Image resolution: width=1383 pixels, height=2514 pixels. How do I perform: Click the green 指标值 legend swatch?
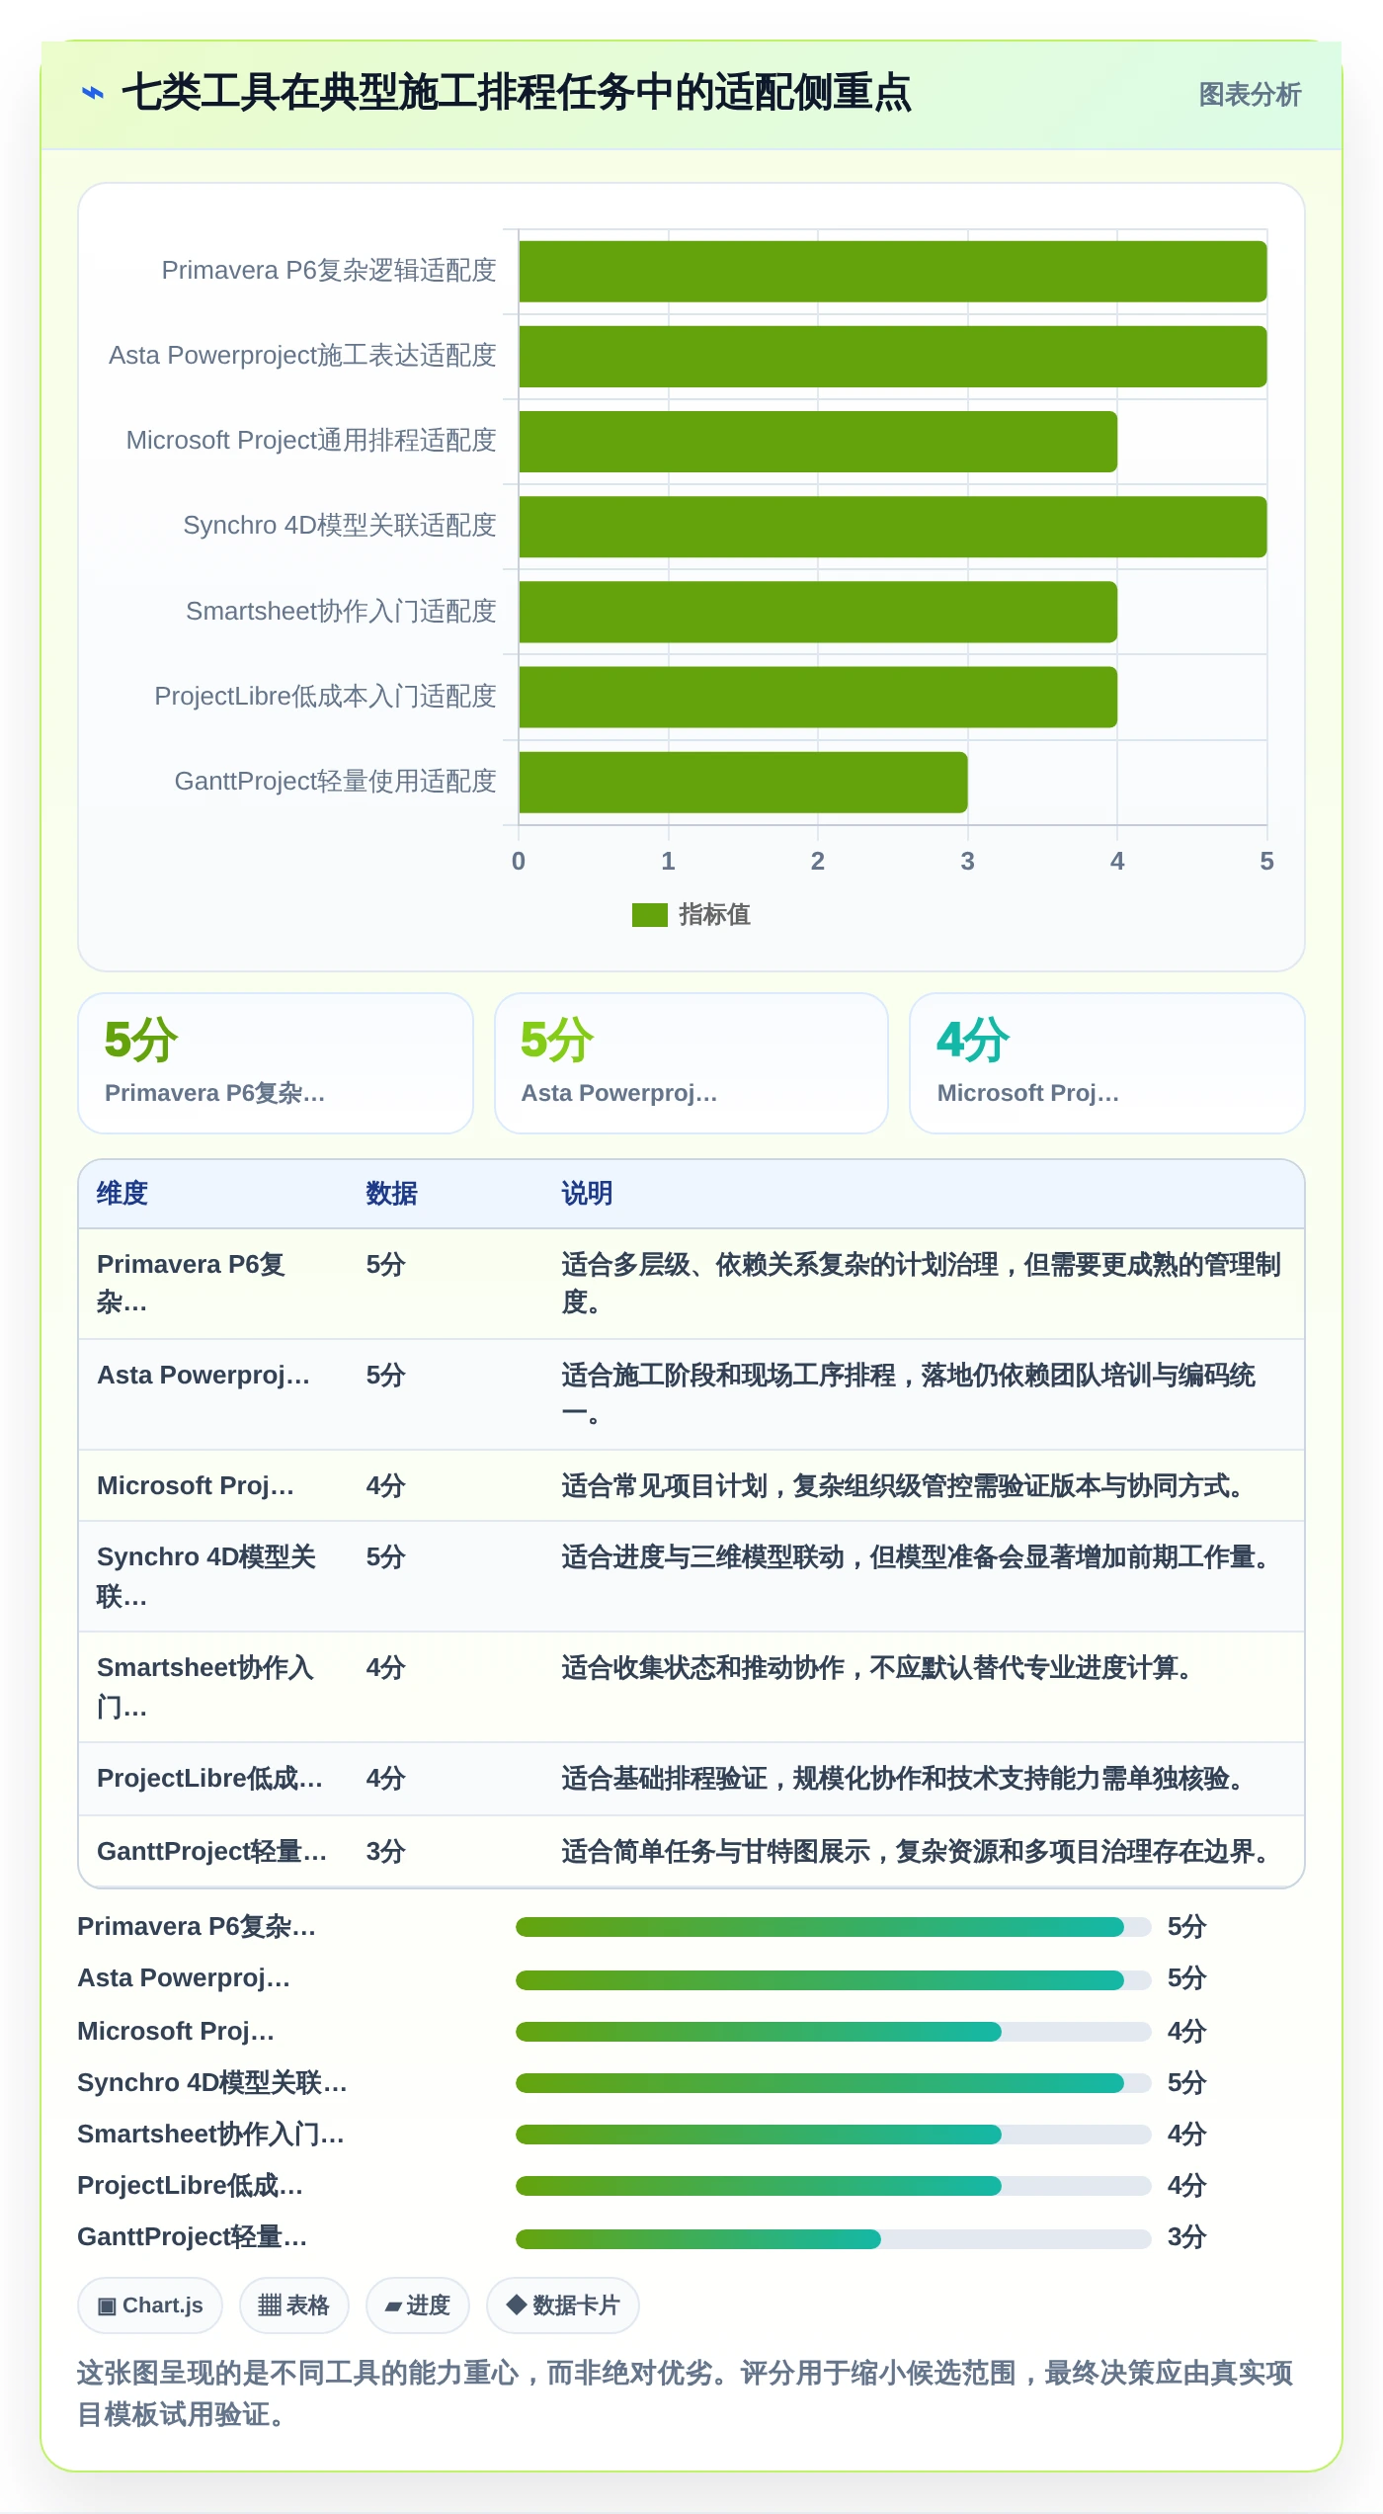click(x=649, y=915)
